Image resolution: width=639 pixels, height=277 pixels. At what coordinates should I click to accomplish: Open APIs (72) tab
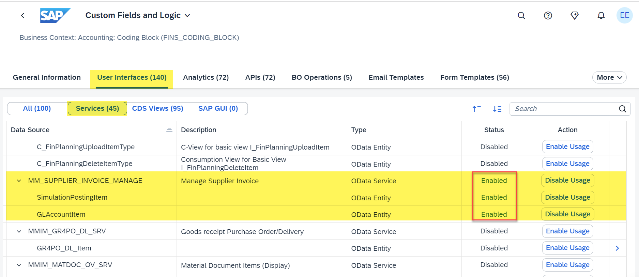tap(260, 77)
